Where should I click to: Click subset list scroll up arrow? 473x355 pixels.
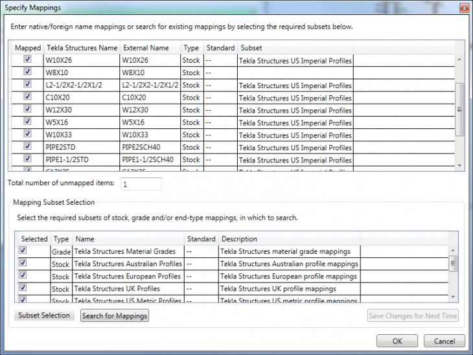(x=453, y=250)
